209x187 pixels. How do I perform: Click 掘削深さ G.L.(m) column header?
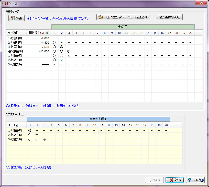(39, 33)
